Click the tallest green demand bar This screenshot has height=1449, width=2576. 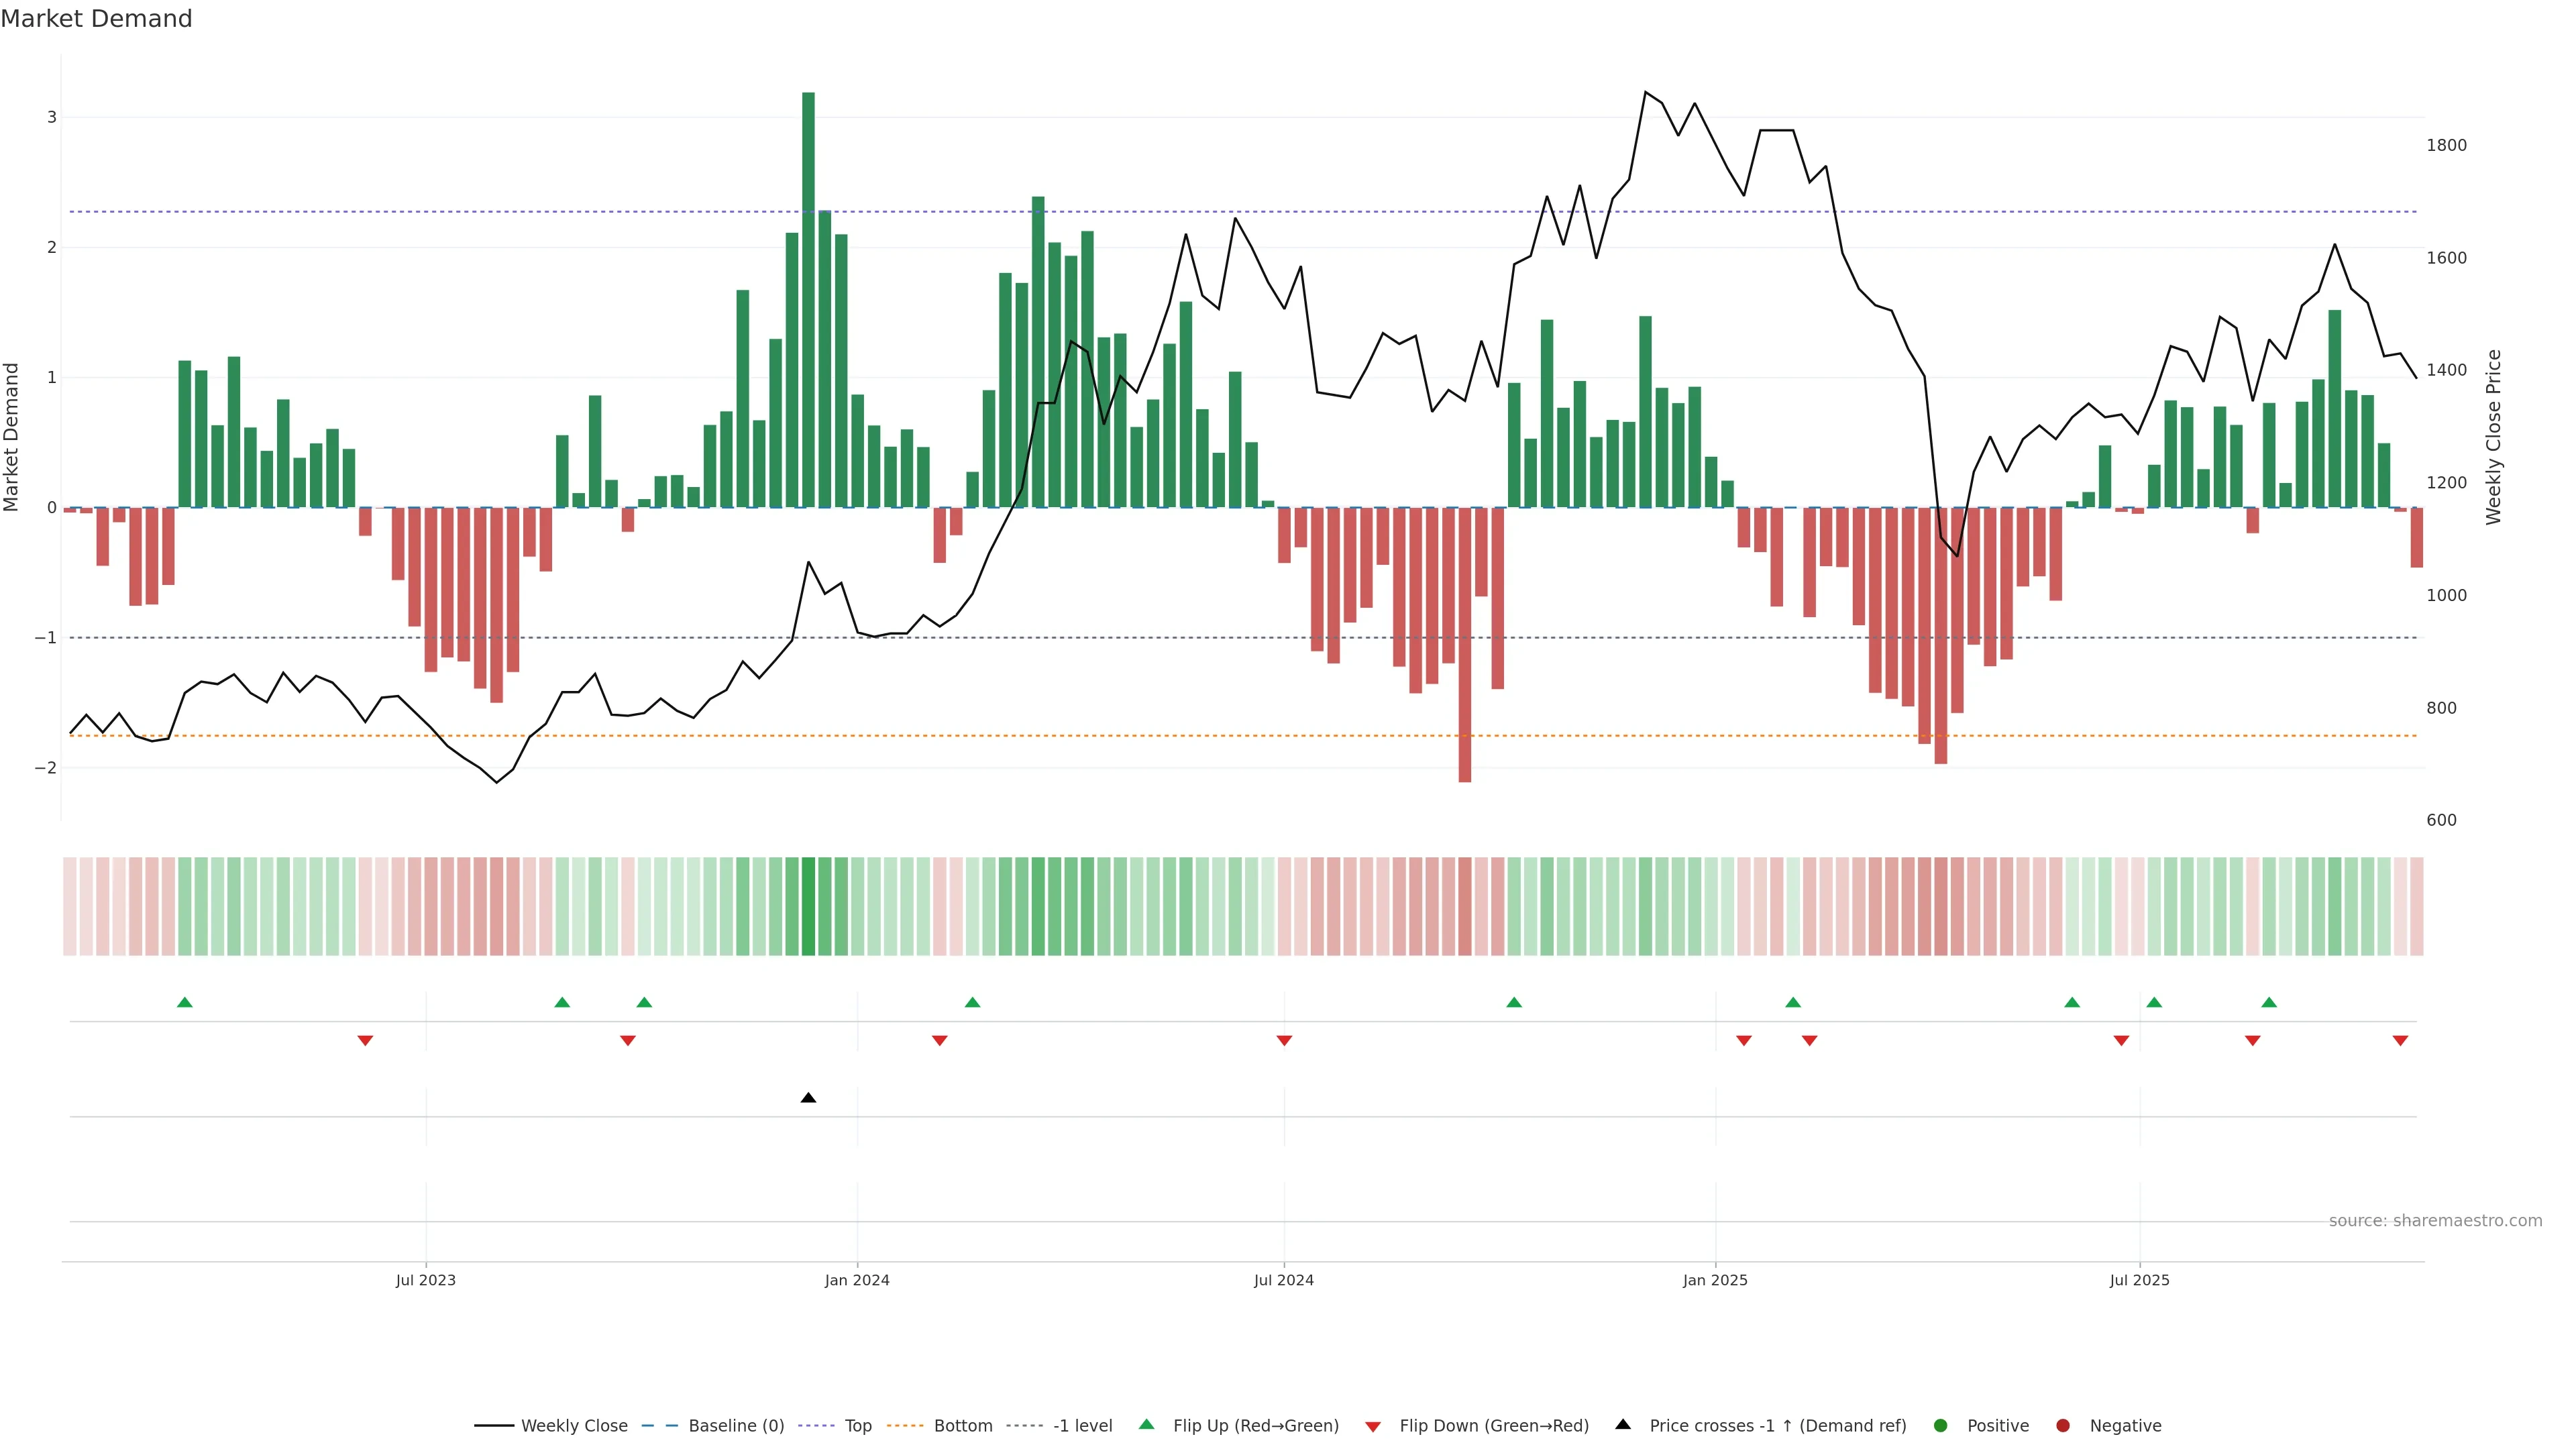tap(808, 300)
